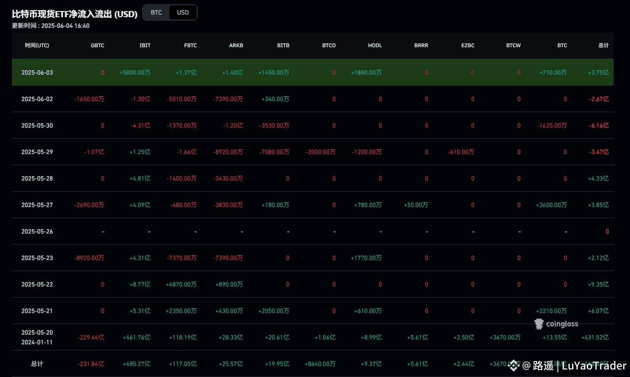Click the -6.16亿 total on 2025-05-30
This screenshot has height=377, width=630.
click(x=599, y=125)
